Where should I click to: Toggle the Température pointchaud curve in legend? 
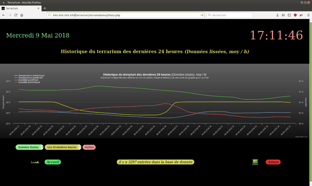31,76
